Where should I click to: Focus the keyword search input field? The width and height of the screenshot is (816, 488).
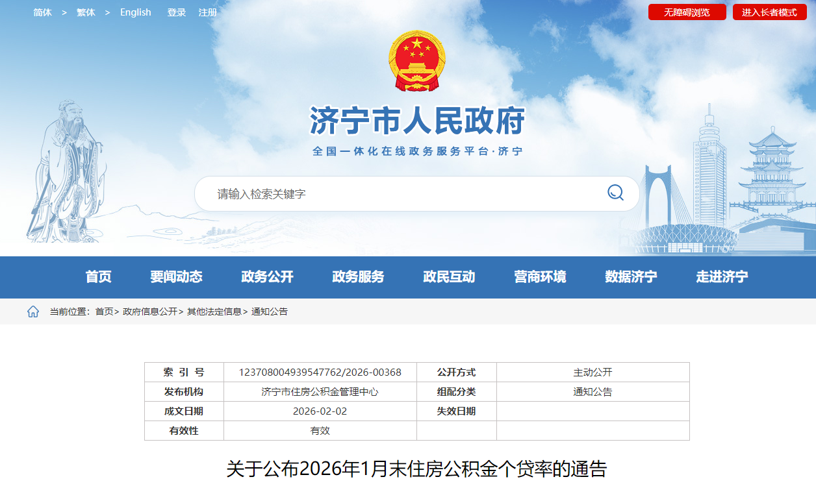click(403, 193)
